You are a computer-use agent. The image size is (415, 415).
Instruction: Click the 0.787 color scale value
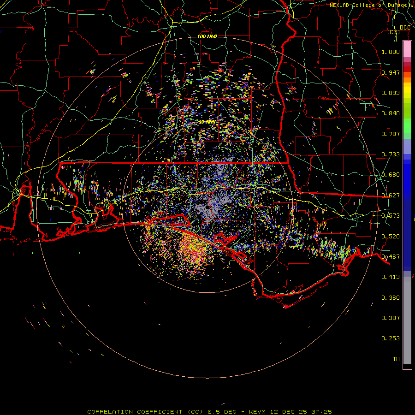[x=391, y=134]
